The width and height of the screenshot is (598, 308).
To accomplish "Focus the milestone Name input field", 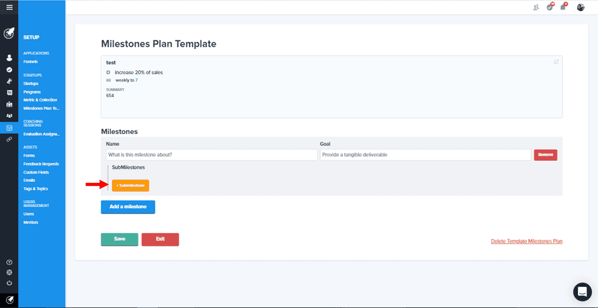I will click(x=212, y=155).
